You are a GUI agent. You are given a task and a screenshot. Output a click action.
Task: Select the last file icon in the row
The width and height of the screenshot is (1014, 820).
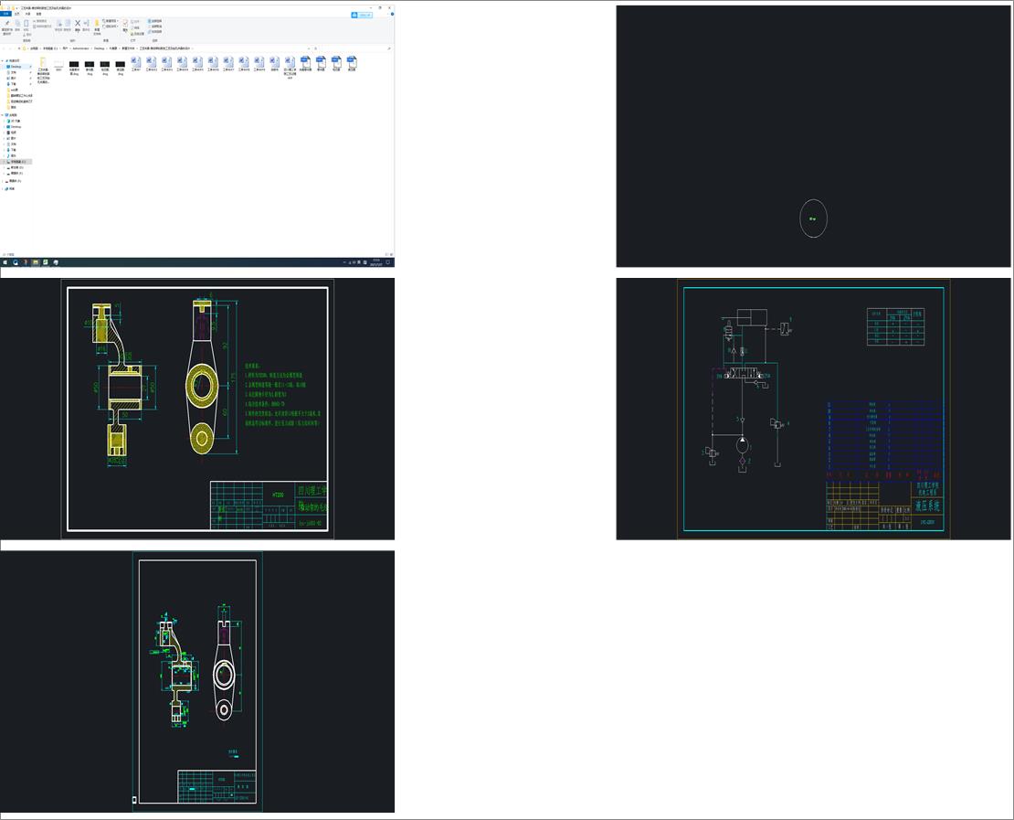pyautogui.click(x=352, y=63)
